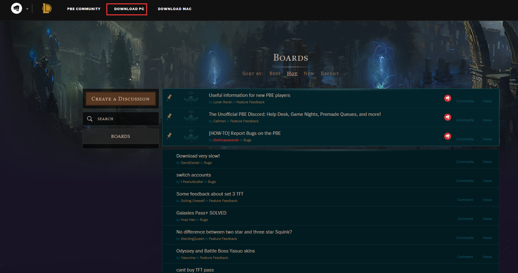Open 'Download very slow!' thread

coord(198,156)
